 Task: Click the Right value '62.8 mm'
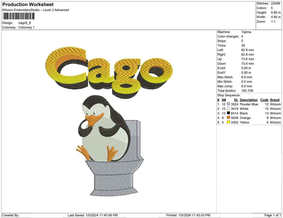pyautogui.click(x=248, y=55)
